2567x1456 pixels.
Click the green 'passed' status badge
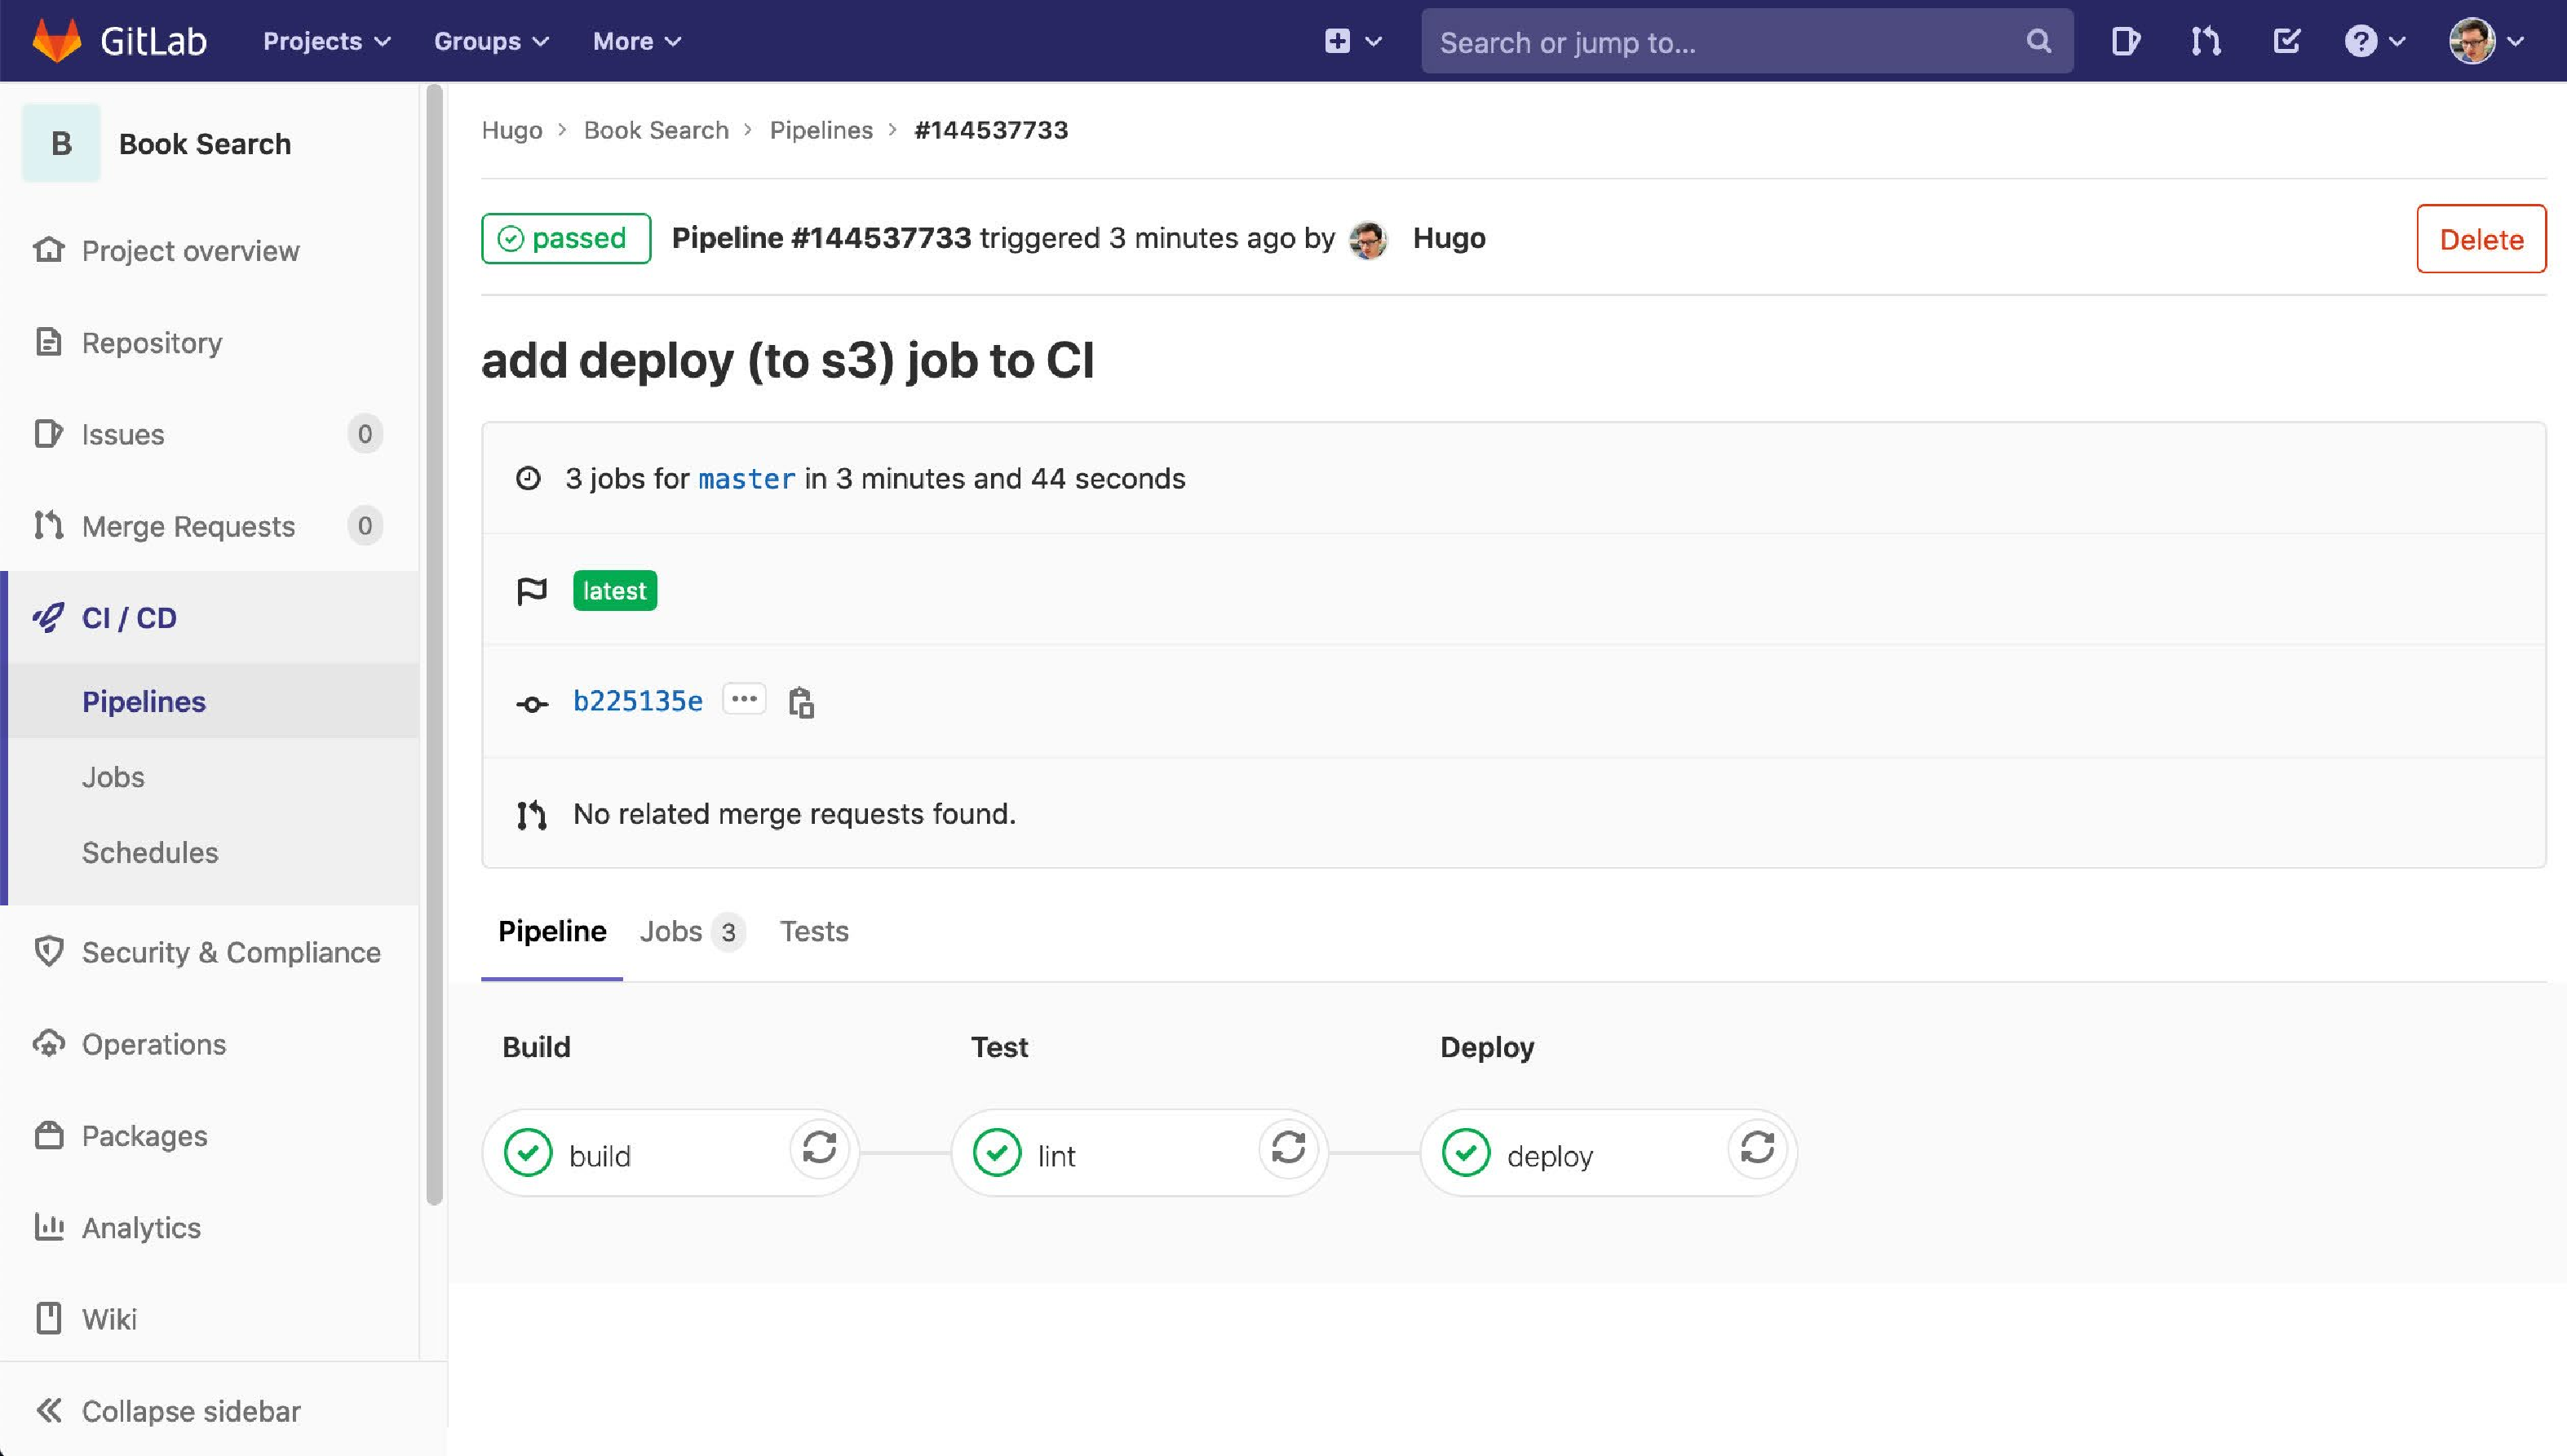pyautogui.click(x=566, y=238)
